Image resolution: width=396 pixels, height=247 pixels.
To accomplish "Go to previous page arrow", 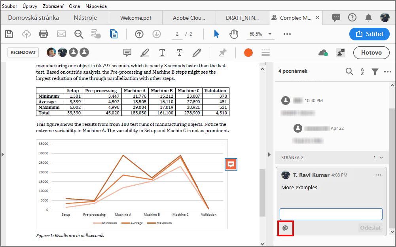I will (x=139, y=34).
